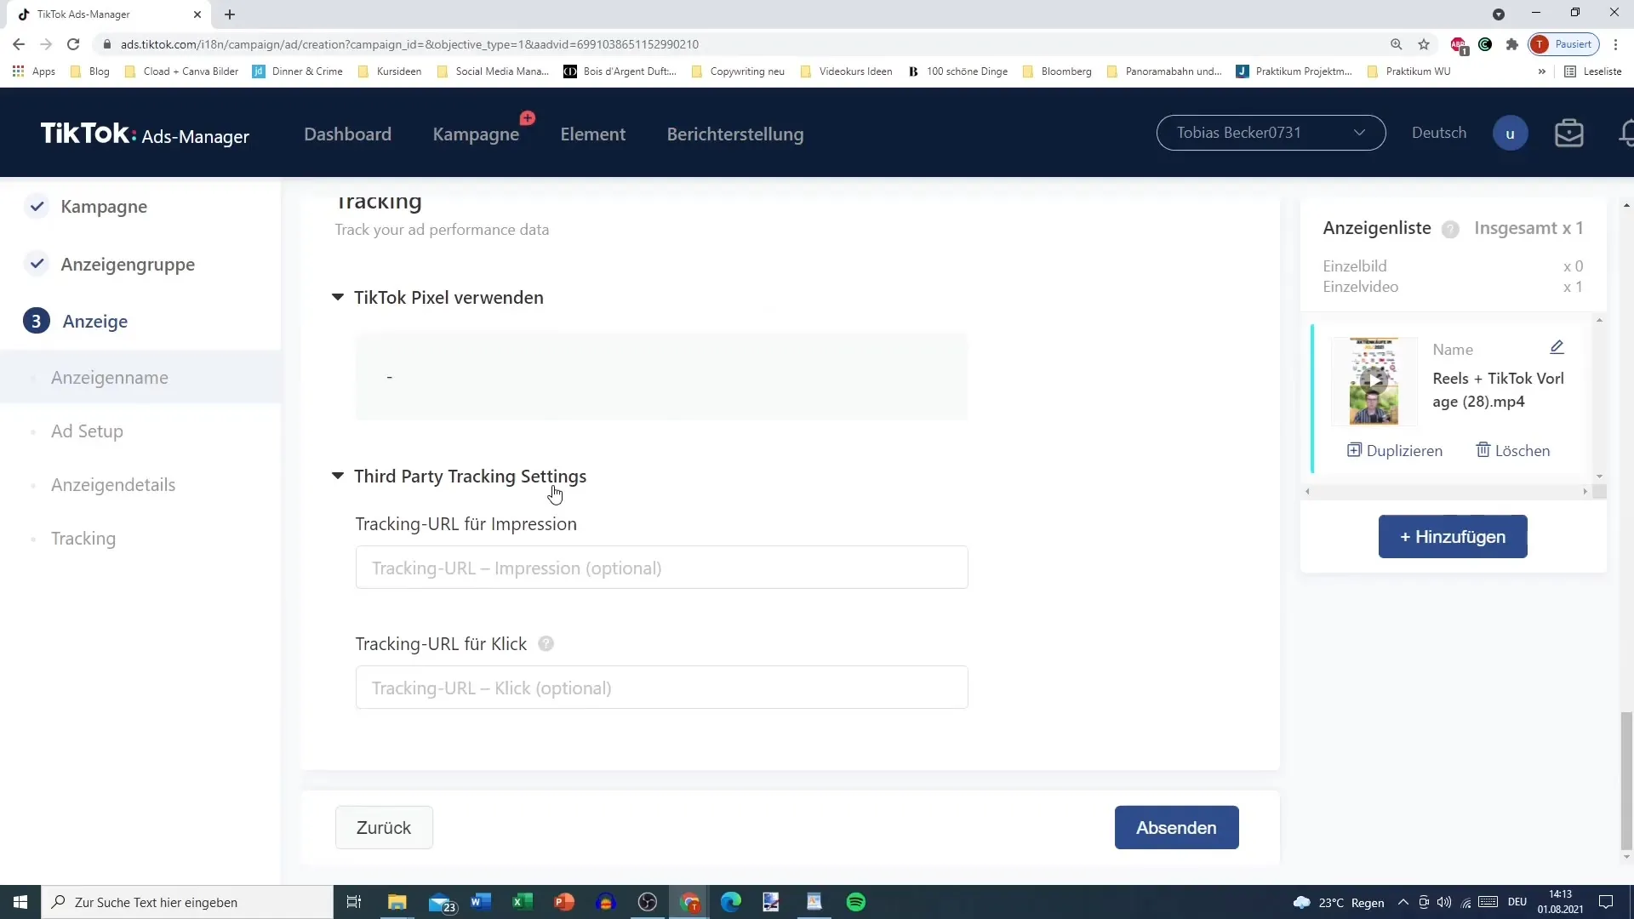Open the help icon beside Anzeigenliste
This screenshot has height=919, width=1634.
click(x=1450, y=229)
